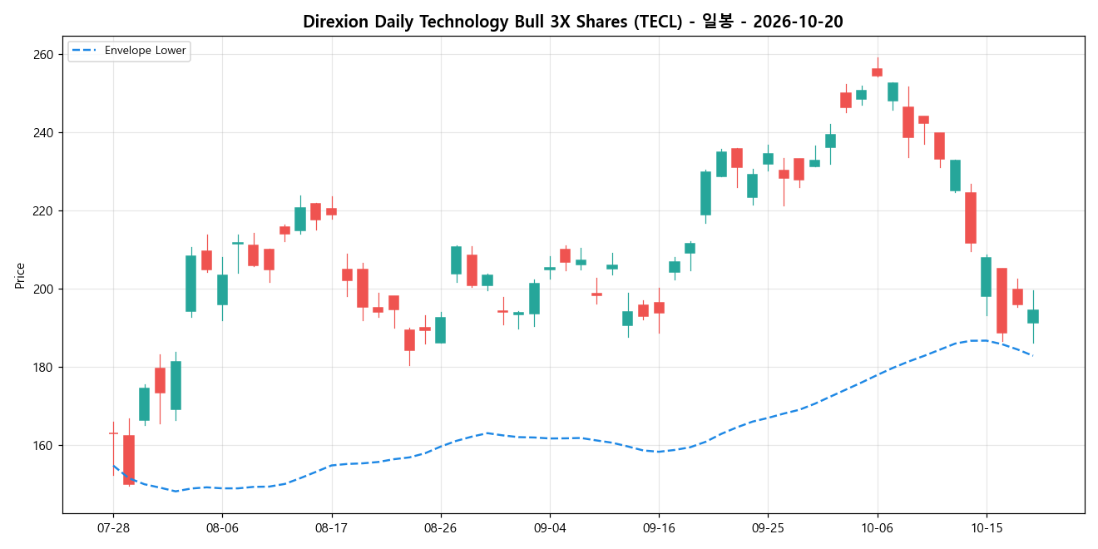
Task: Click the 10-15 date axis label
Action: (x=987, y=528)
